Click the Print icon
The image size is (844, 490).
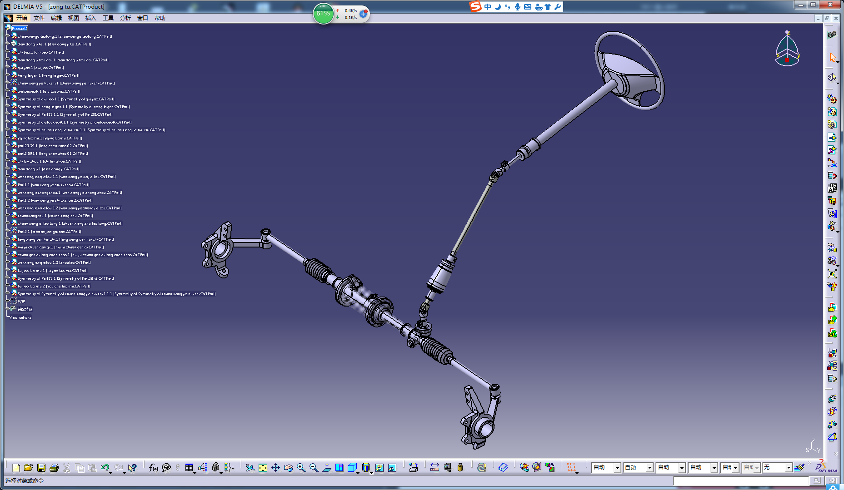tap(54, 467)
